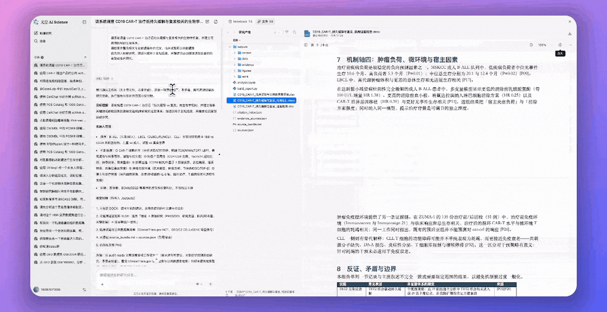Click the 无空 AI Science logo
This screenshot has height=312, width=607.
click(51, 22)
